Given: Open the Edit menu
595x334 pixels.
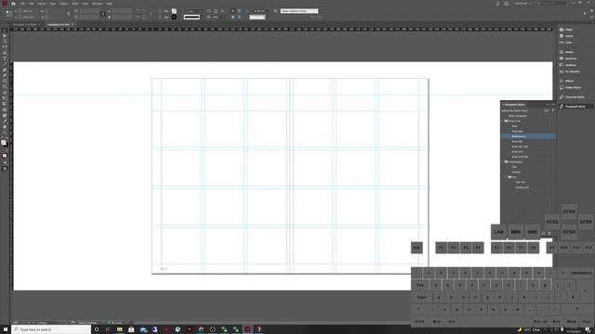Looking at the screenshot, I should (31, 4).
